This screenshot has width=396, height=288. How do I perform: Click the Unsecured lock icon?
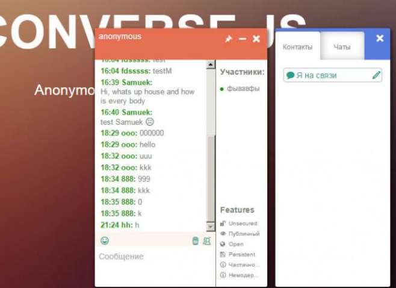pyautogui.click(x=223, y=224)
